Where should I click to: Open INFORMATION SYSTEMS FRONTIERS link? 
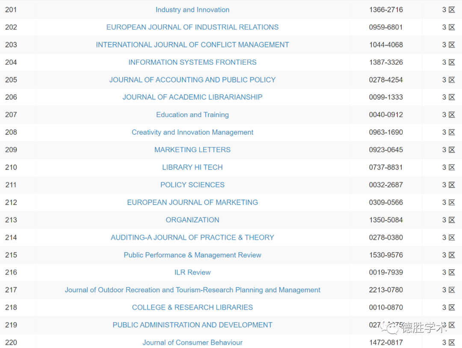click(x=192, y=62)
